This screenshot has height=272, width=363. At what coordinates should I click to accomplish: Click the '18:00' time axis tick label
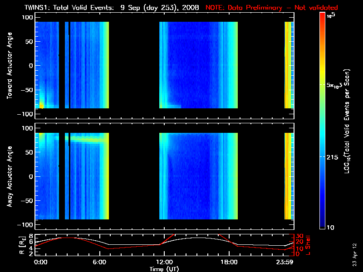[226, 262]
